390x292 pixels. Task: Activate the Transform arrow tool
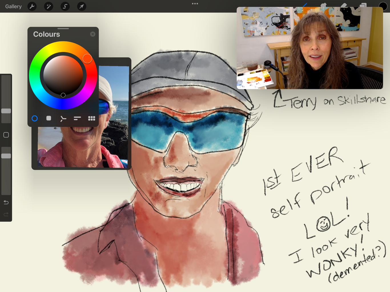pos(82,6)
